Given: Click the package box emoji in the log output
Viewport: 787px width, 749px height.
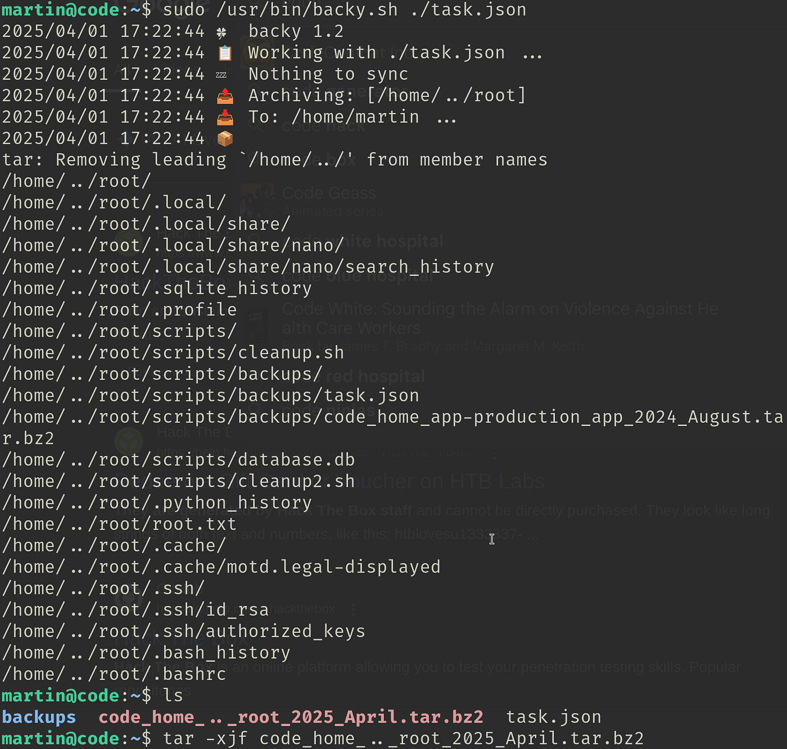Looking at the screenshot, I should [225, 138].
